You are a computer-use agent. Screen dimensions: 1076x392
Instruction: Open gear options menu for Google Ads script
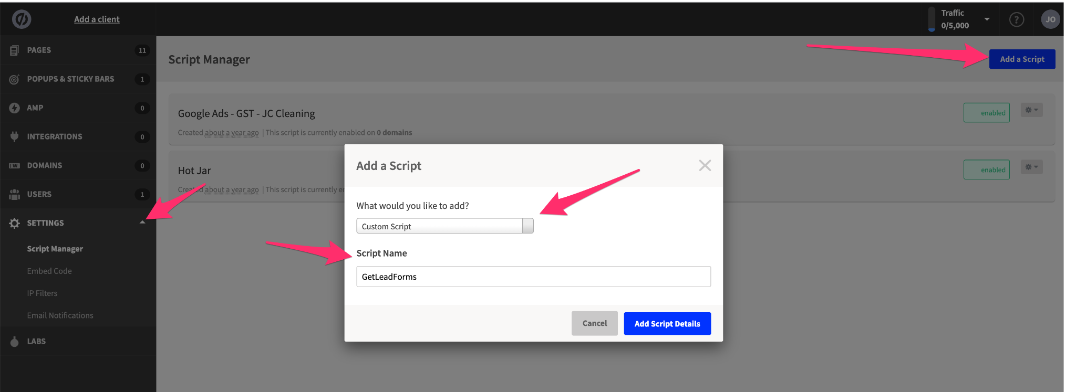1031,110
